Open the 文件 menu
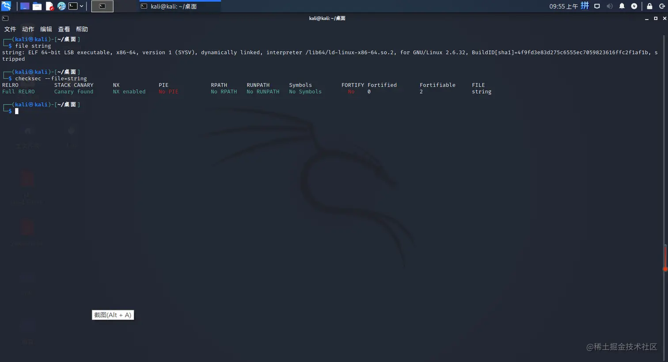Screen dimensions: 668x362 (10, 29)
